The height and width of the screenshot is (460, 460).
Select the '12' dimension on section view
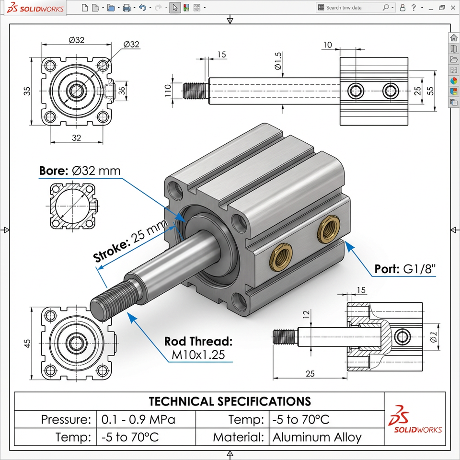[x=306, y=314]
